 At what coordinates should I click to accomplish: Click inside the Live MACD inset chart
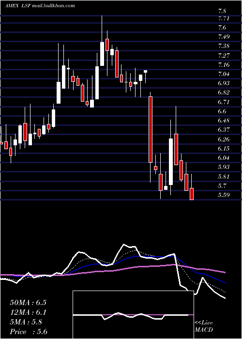133,315
